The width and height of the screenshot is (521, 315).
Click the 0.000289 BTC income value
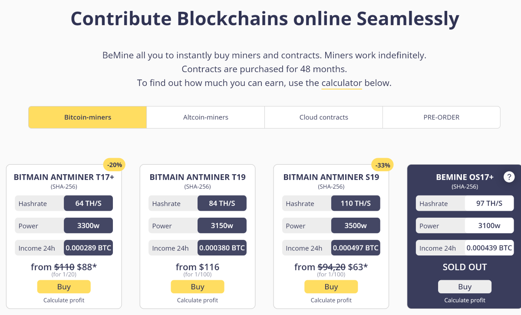click(x=89, y=248)
